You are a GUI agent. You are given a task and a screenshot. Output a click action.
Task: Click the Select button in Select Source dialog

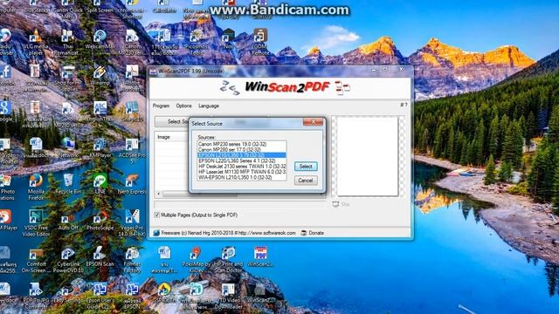point(306,167)
